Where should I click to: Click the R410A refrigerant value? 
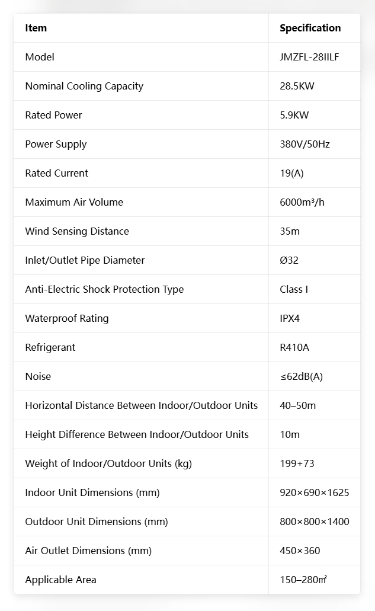[294, 347]
